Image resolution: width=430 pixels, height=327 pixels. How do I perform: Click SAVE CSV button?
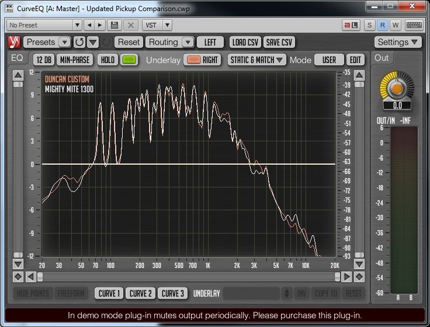coord(279,42)
